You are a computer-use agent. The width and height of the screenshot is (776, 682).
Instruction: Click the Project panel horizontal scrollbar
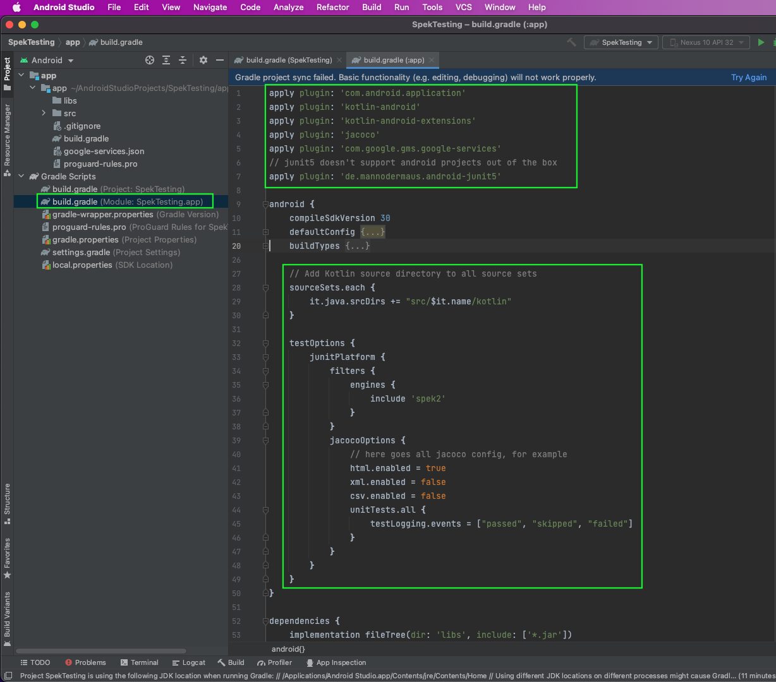(x=101, y=650)
